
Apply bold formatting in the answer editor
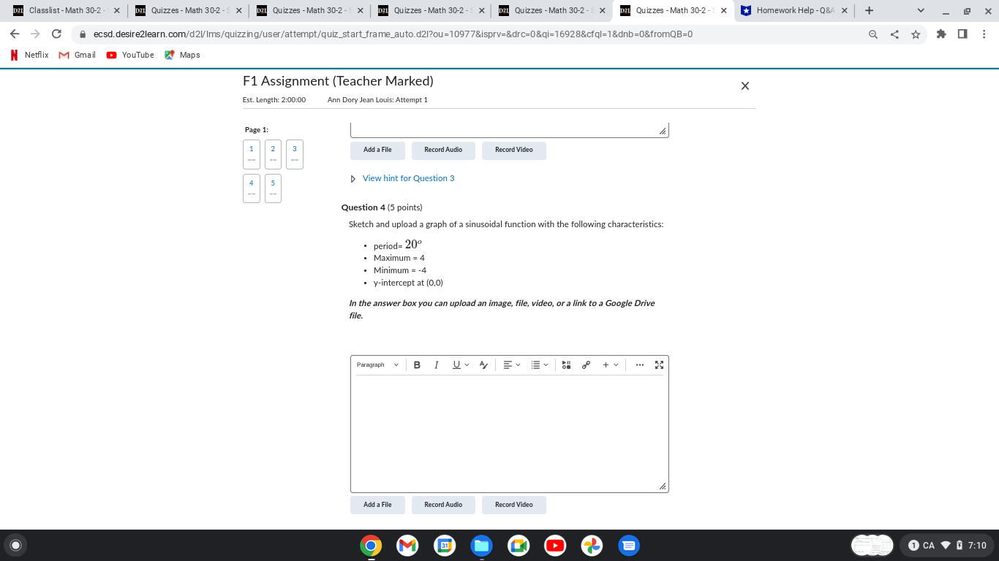[x=417, y=365]
